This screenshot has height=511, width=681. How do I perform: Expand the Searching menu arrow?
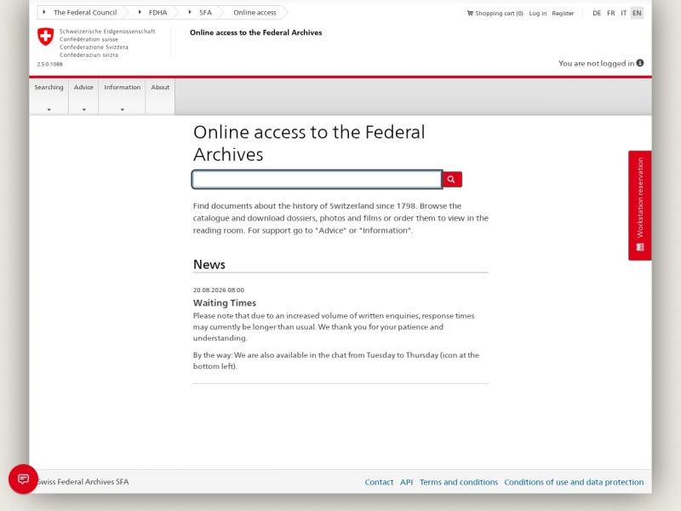click(49, 110)
